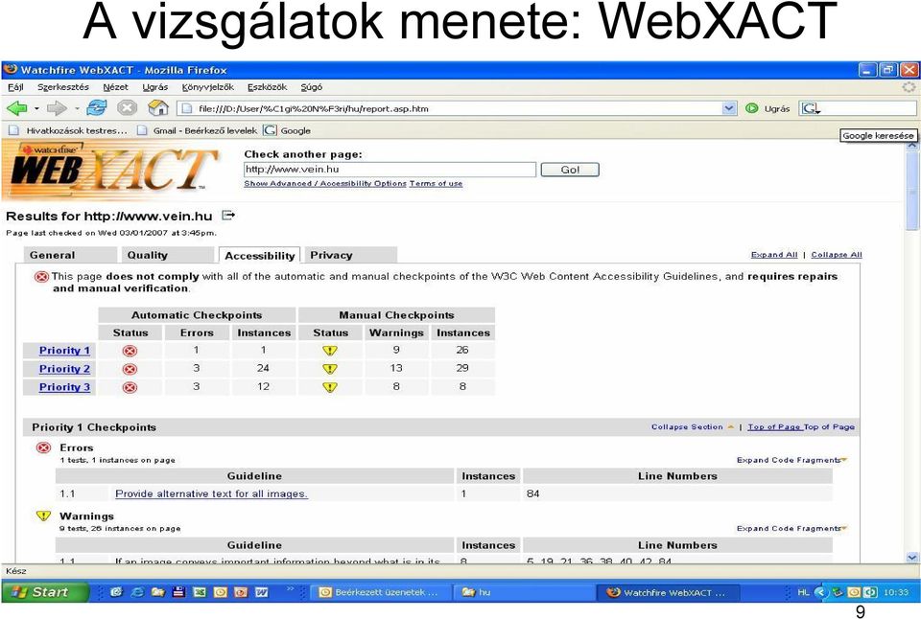The height and width of the screenshot is (619, 921).
Task: Click the Stop loading icon
Action: click(127, 108)
